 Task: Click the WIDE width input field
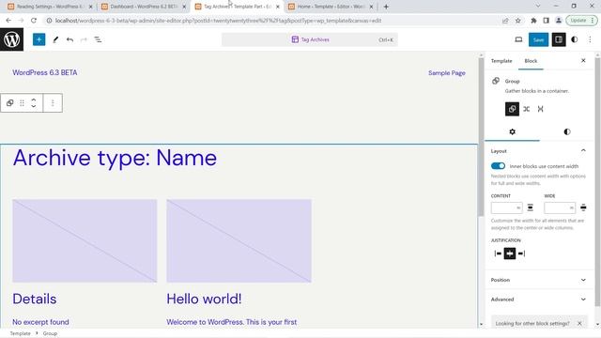point(560,207)
